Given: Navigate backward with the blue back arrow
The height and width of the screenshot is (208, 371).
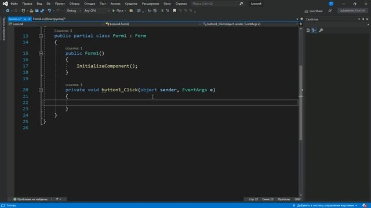Looking at the screenshot, I should 8,10.
